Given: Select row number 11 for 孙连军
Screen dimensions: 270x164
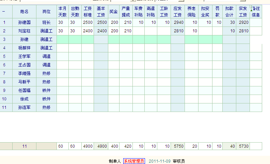Looking at the screenshot, I should coord(4,108).
